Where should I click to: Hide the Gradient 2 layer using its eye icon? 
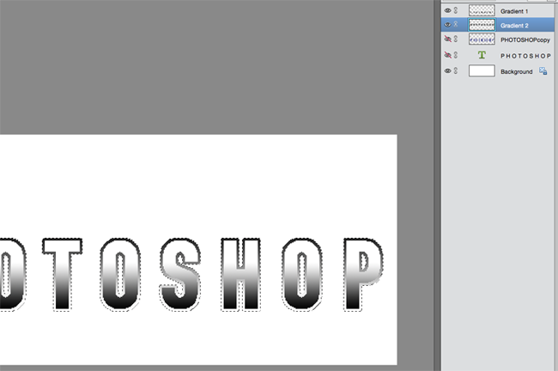click(447, 25)
